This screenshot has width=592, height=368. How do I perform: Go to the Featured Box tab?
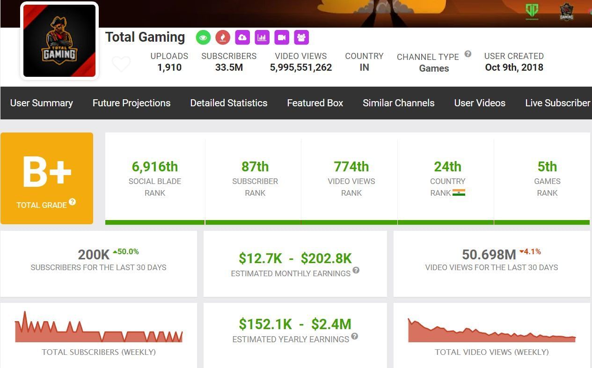click(x=315, y=103)
